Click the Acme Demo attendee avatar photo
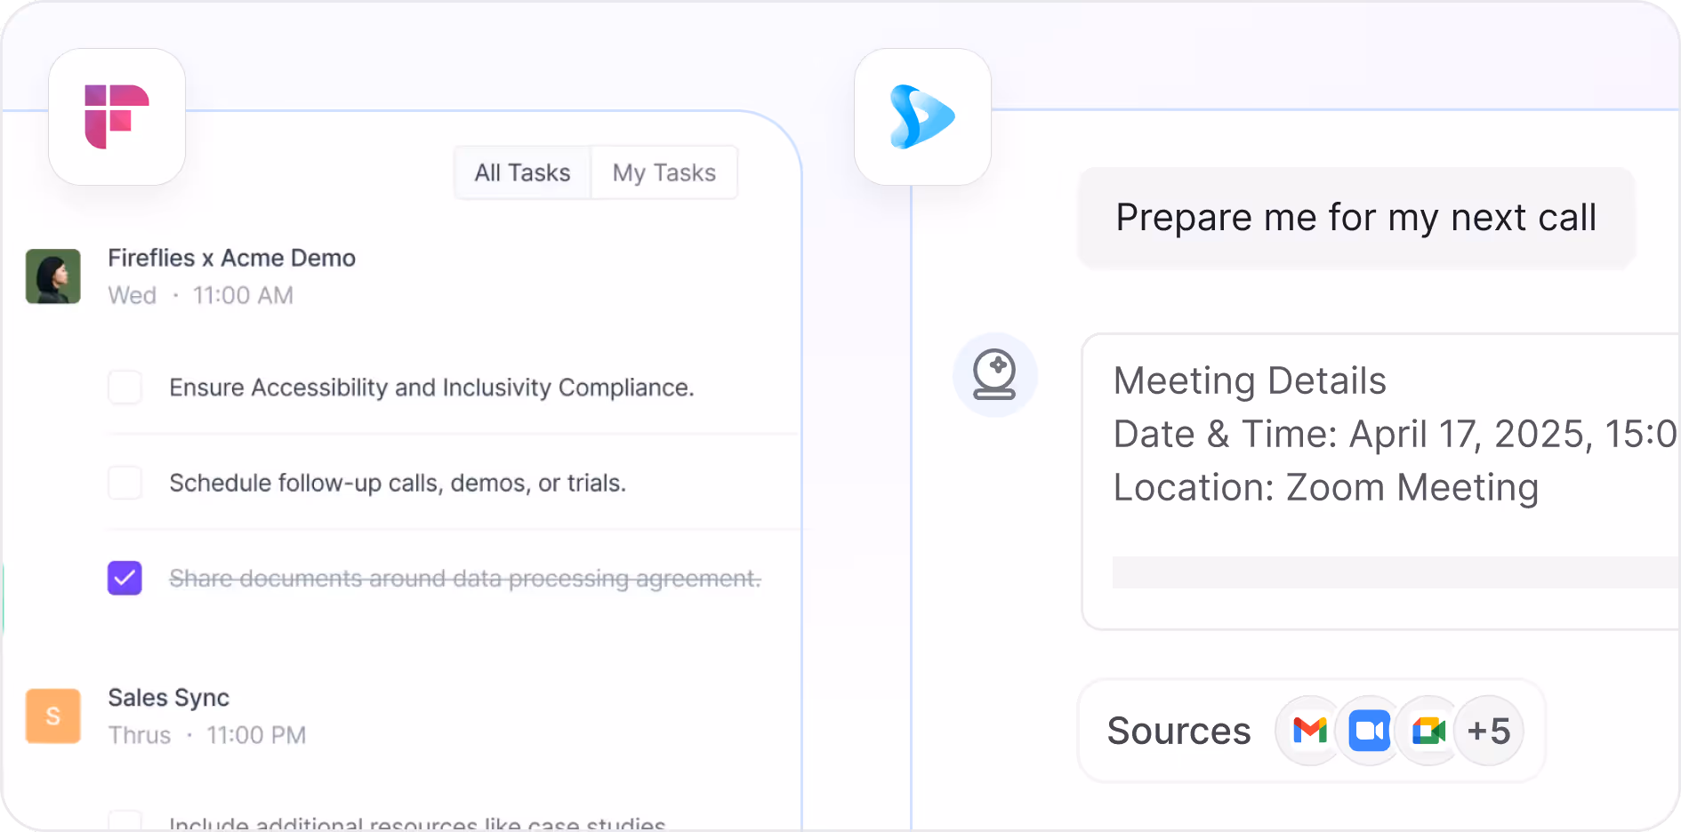 (53, 276)
